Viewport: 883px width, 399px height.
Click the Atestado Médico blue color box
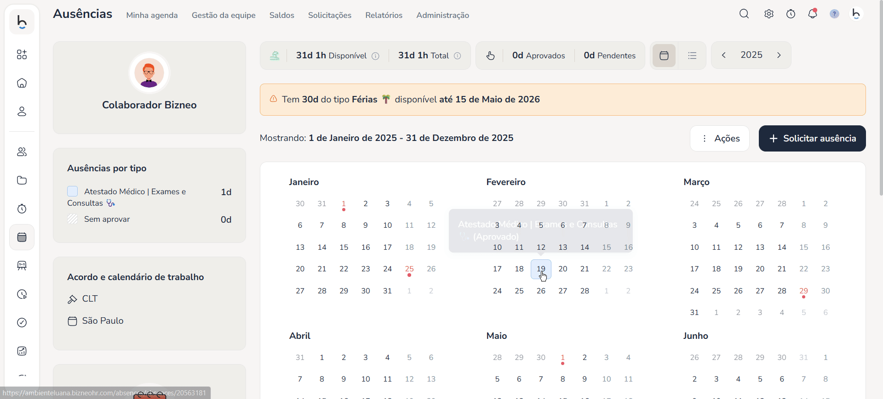point(73,191)
